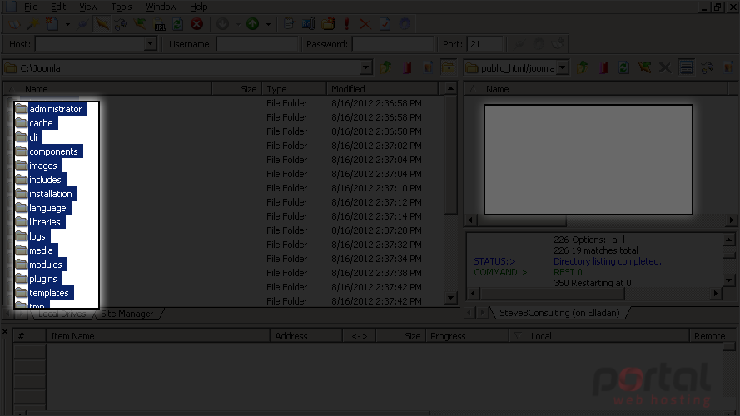Click local file list scroll down arrow

450,298
